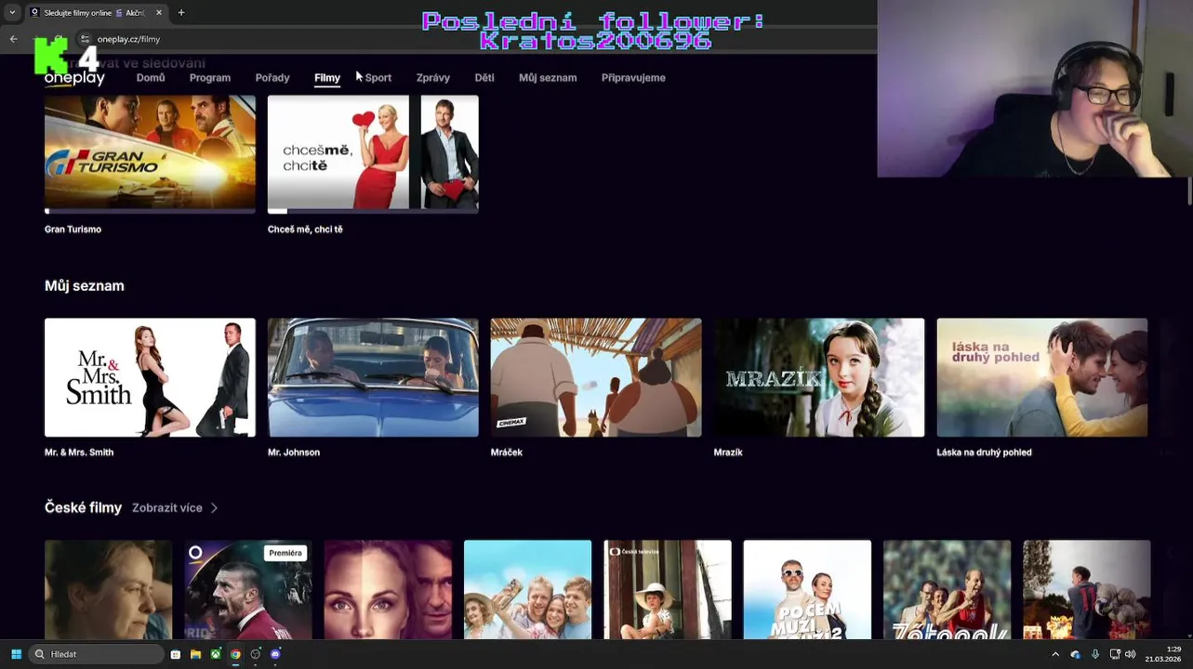Screen dimensions: 1193x669
Task: Go to the Domů menu item
Action: coord(151,78)
